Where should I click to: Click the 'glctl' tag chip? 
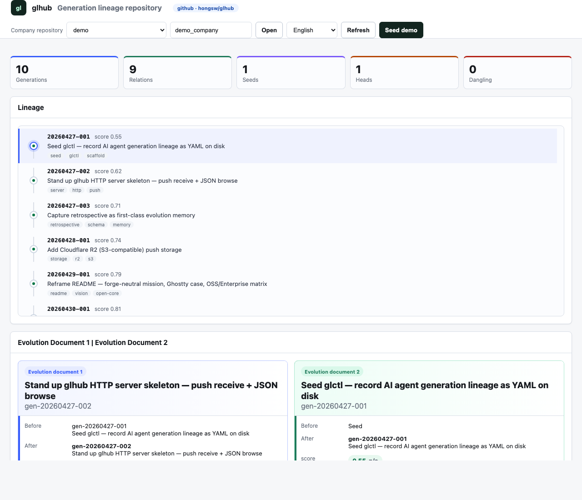(x=74, y=156)
